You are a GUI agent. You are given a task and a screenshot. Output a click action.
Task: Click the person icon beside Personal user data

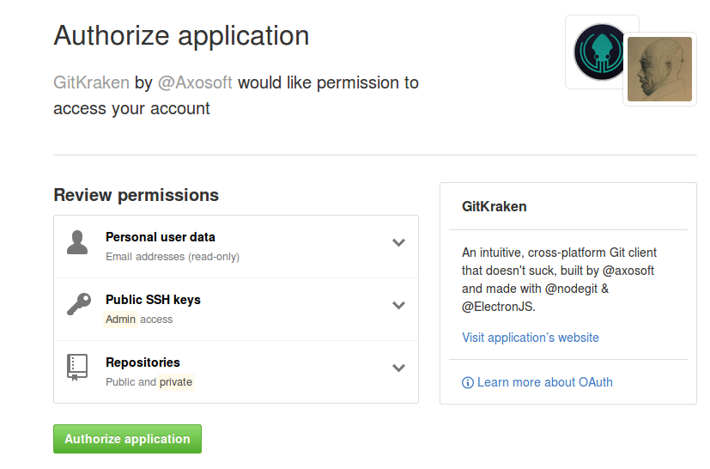point(77,242)
